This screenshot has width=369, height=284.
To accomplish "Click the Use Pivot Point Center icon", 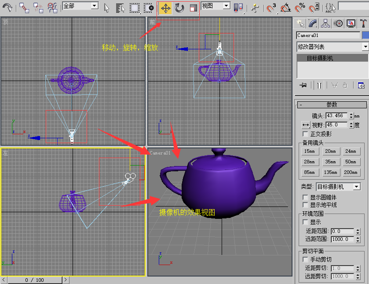I will tap(238, 8).
